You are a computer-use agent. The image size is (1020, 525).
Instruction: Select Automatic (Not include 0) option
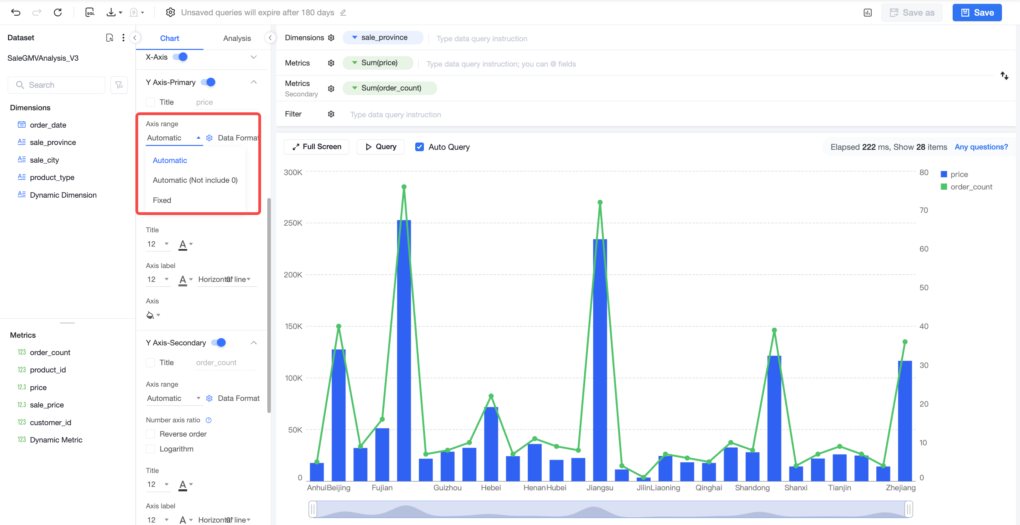coord(195,180)
